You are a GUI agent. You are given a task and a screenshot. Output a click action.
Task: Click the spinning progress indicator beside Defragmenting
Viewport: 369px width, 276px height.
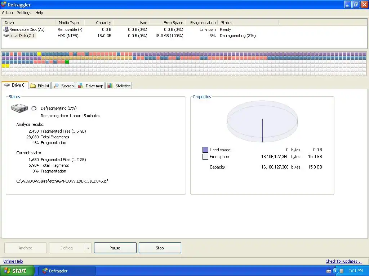34,108
